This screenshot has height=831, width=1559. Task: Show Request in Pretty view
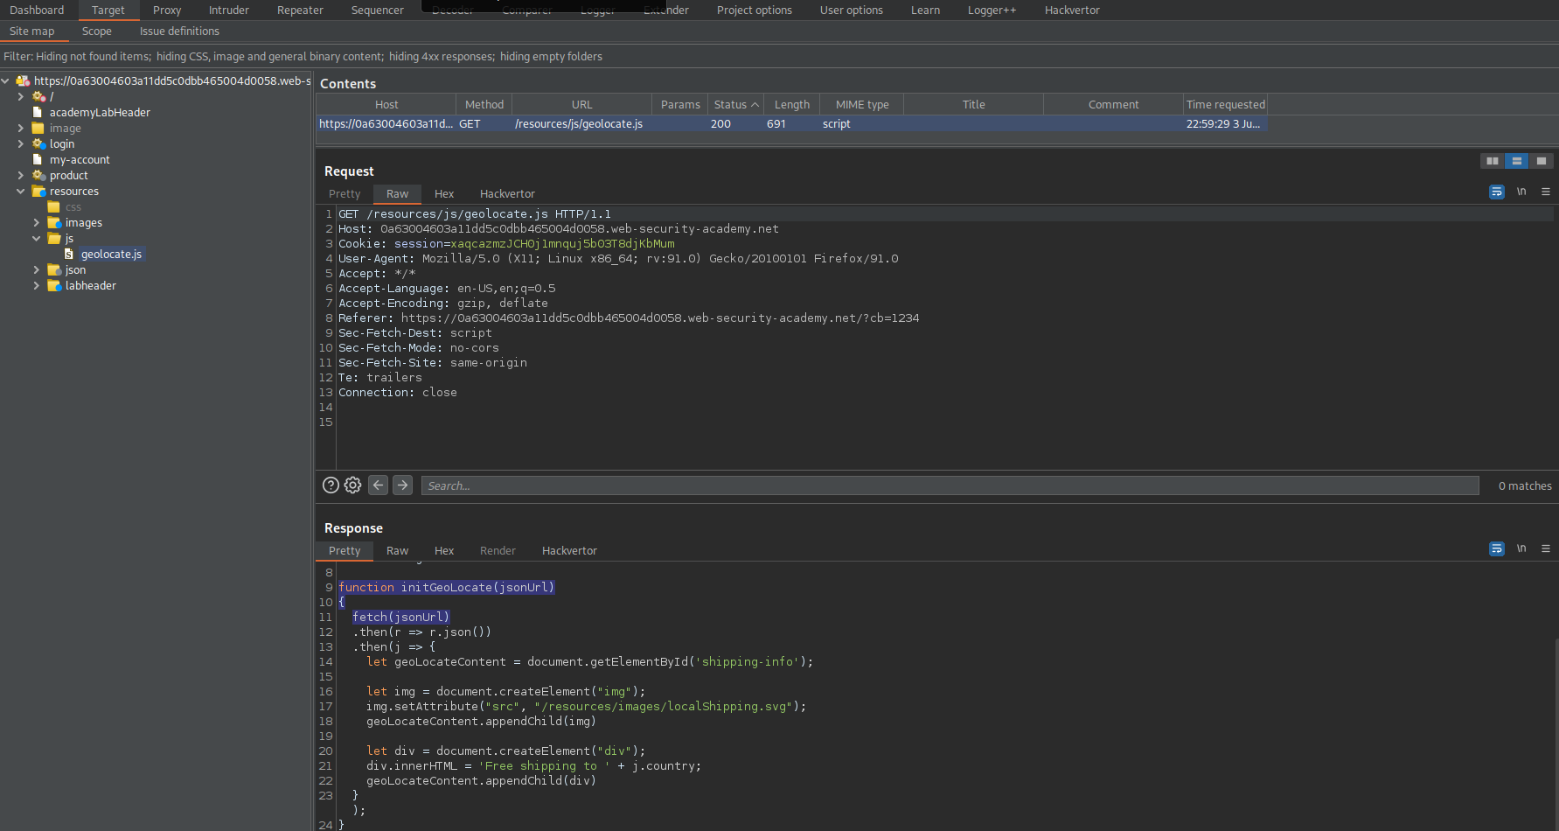tap(345, 193)
